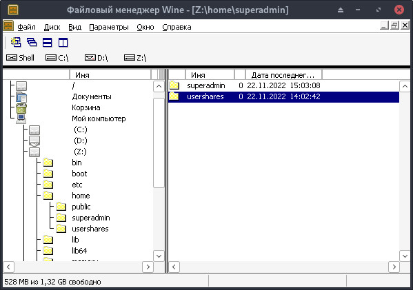
Task: Select the etc folder icon
Action: [48, 185]
